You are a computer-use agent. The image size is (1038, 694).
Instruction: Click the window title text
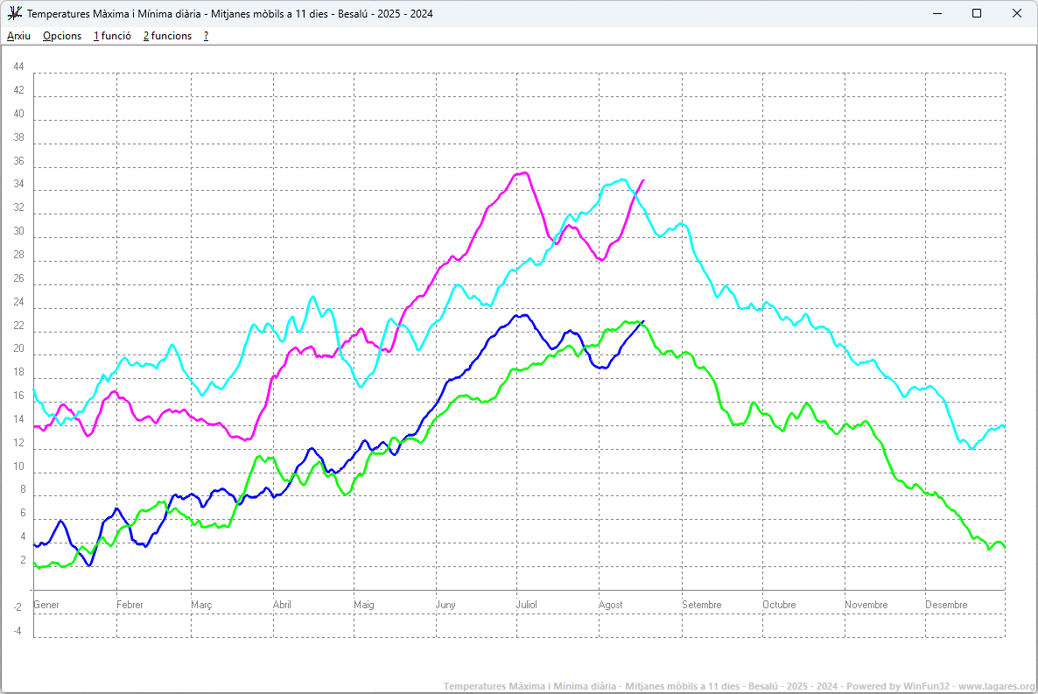(229, 14)
